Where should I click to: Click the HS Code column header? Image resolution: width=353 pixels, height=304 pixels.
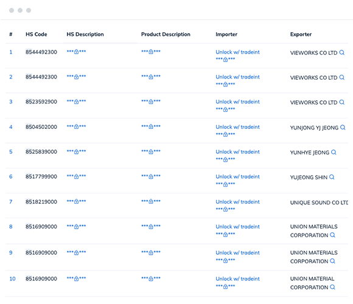(x=37, y=34)
